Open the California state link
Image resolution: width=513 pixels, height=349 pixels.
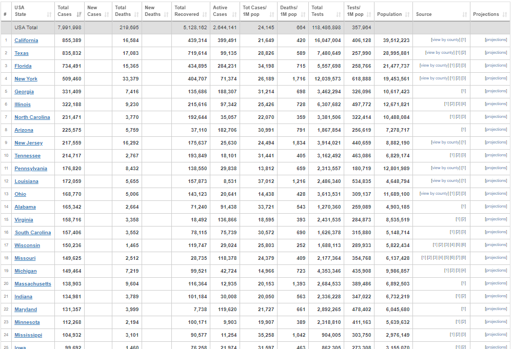click(26, 40)
